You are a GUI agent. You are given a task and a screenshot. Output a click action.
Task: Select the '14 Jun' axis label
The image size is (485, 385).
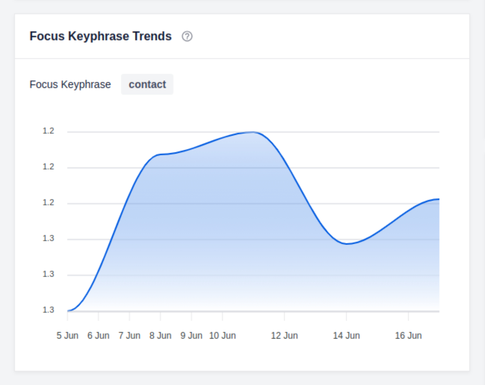(346, 336)
